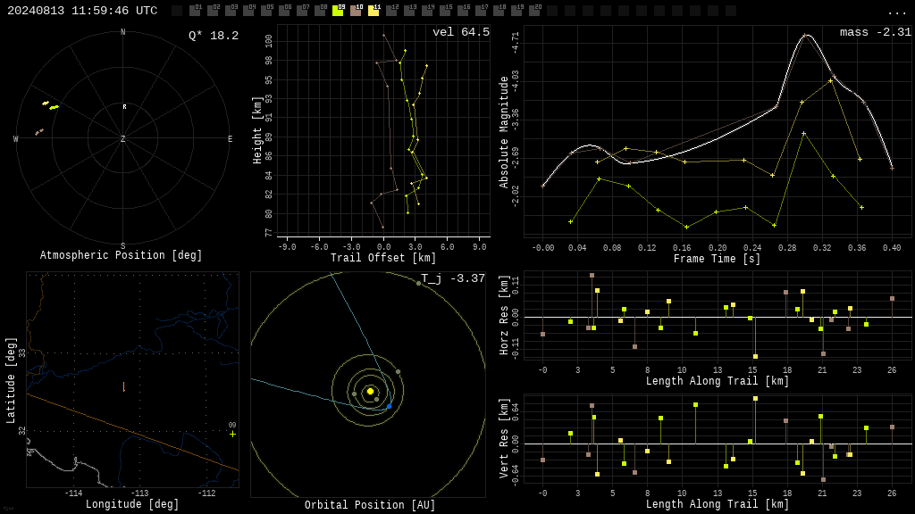Image resolution: width=915 pixels, height=514 pixels.
Task: Click the vel 64.5 label
Action: 461,32
